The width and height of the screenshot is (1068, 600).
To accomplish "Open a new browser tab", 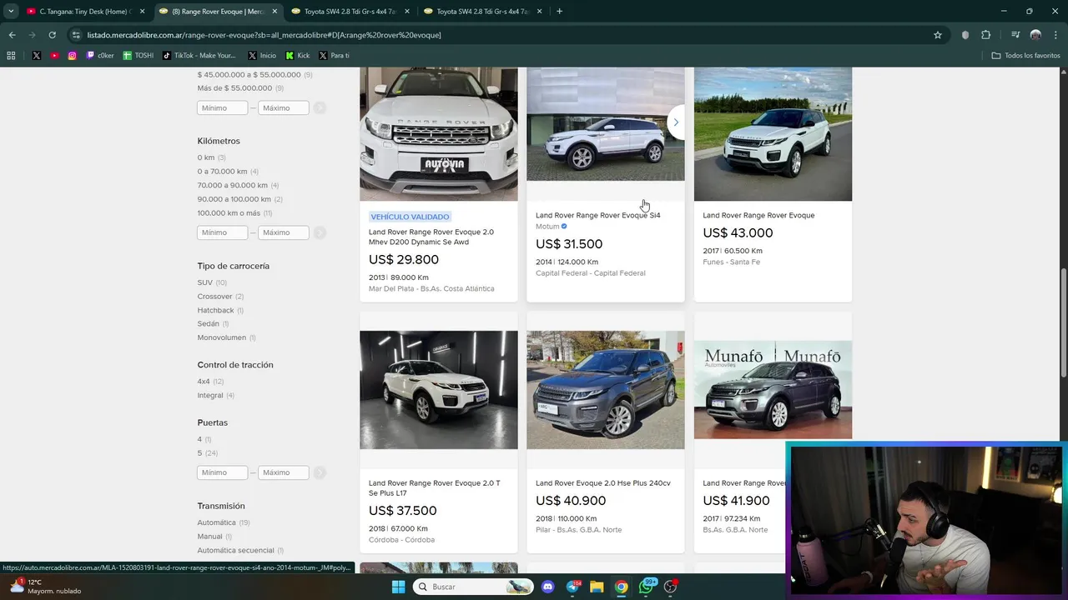I will click(559, 12).
